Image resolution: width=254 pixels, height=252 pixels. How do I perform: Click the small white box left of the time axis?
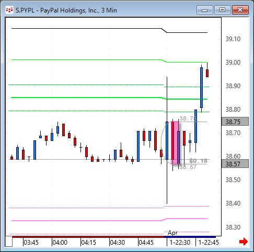tap(9, 242)
